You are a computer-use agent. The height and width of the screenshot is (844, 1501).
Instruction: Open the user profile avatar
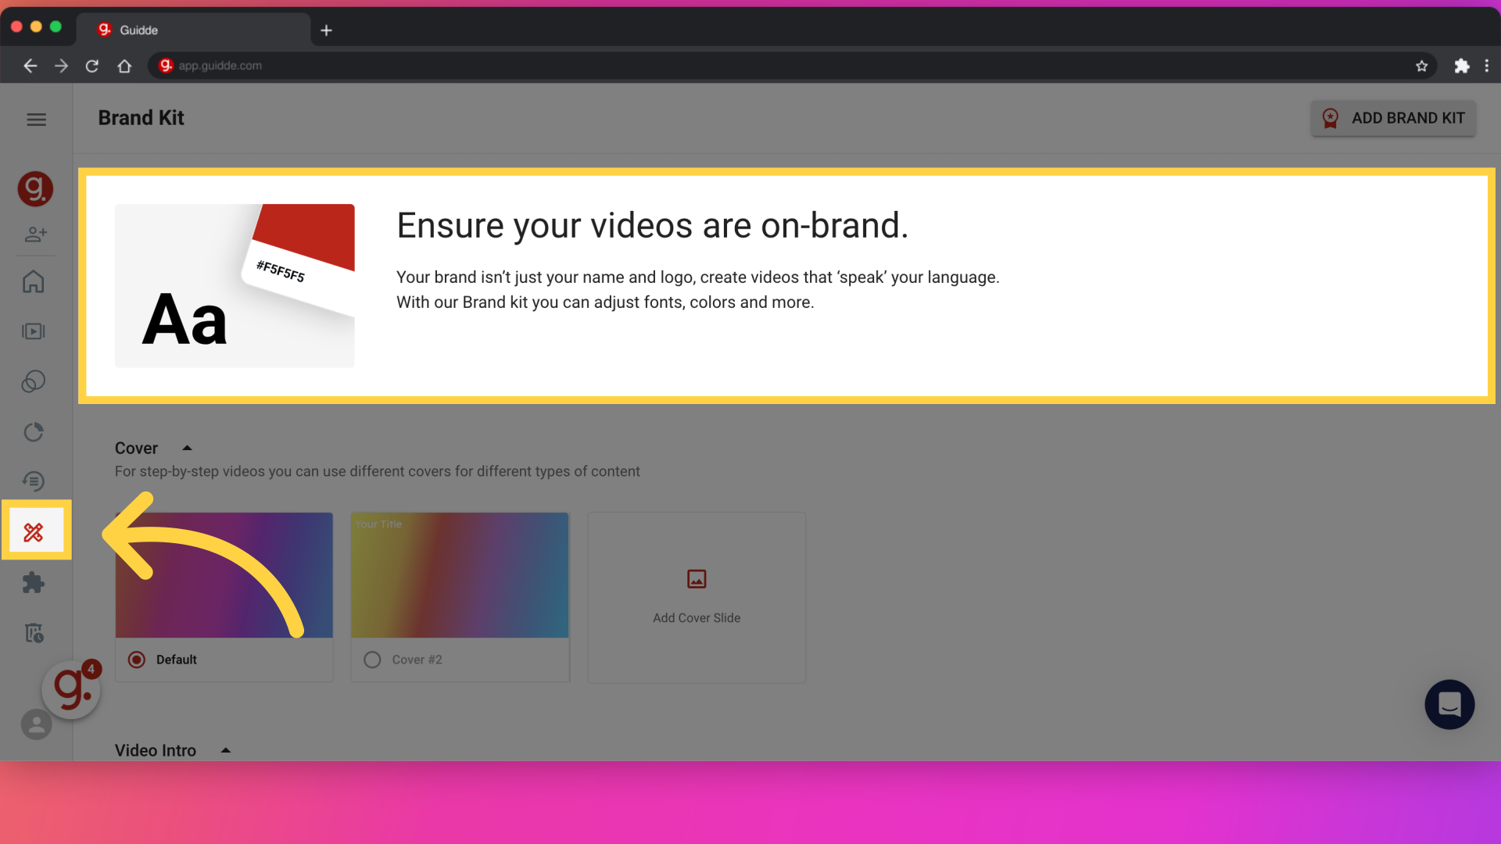(36, 724)
